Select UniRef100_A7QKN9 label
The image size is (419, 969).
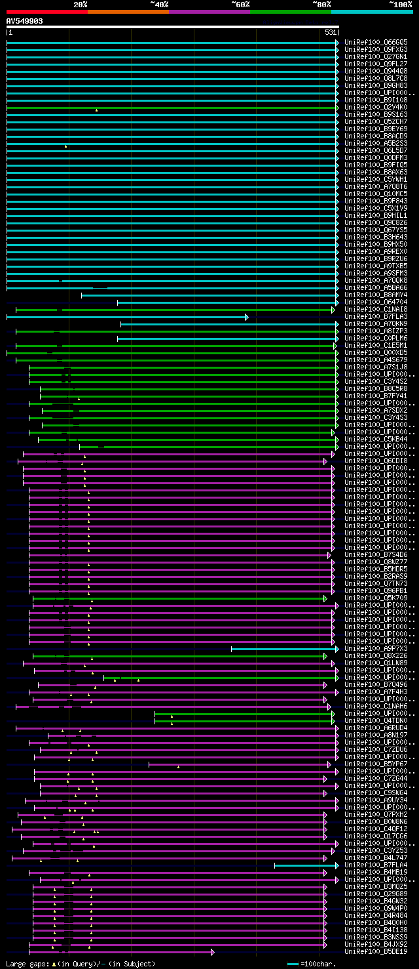[x=376, y=323]
